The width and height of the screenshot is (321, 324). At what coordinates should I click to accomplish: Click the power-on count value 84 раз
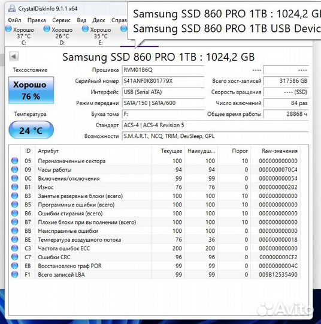coord(286,103)
